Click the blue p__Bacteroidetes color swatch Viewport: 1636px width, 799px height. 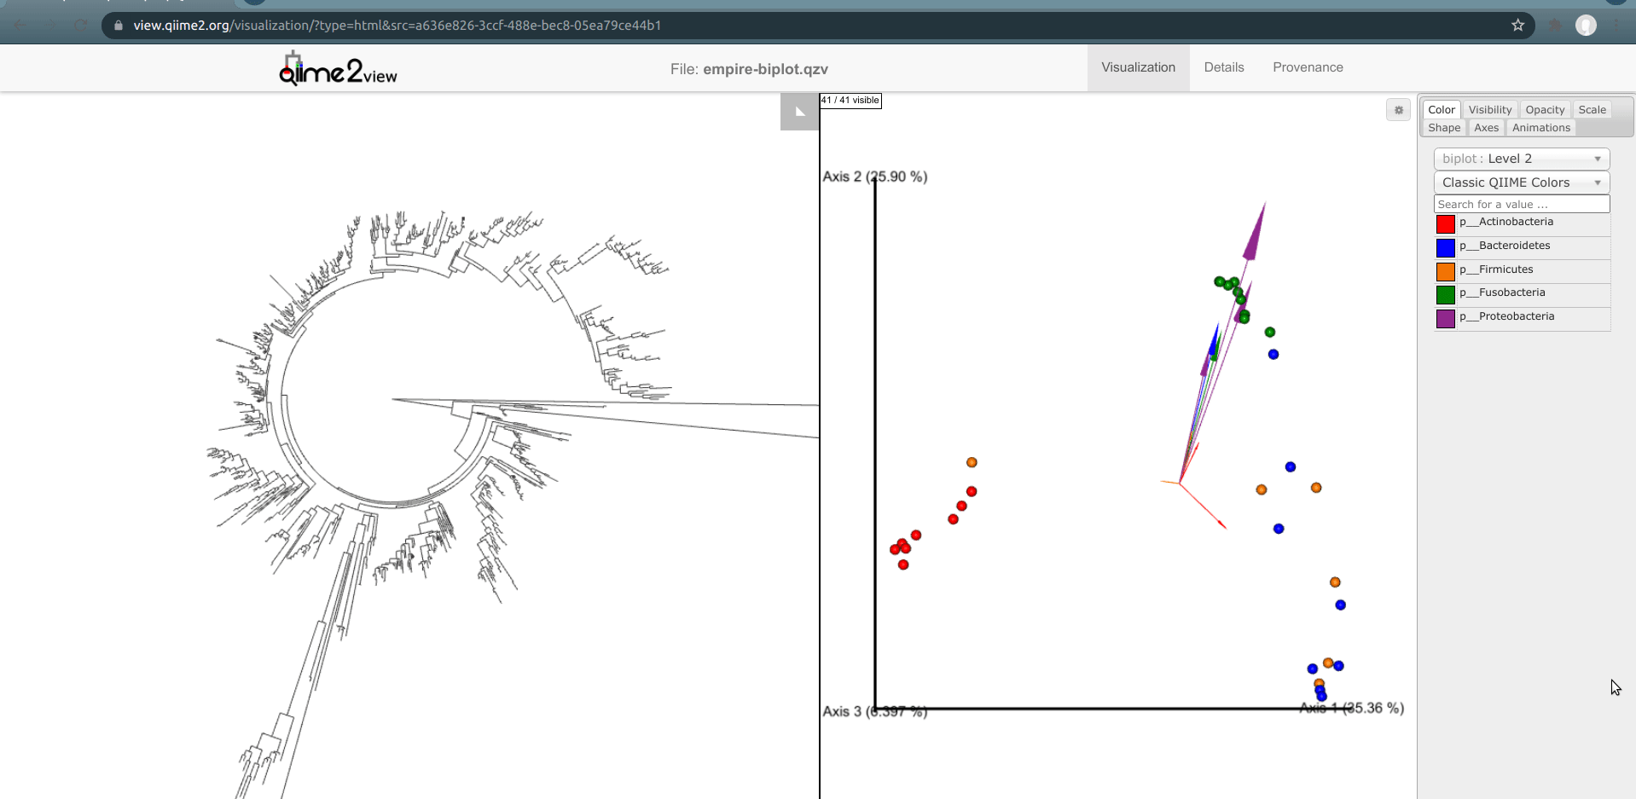pyautogui.click(x=1445, y=248)
